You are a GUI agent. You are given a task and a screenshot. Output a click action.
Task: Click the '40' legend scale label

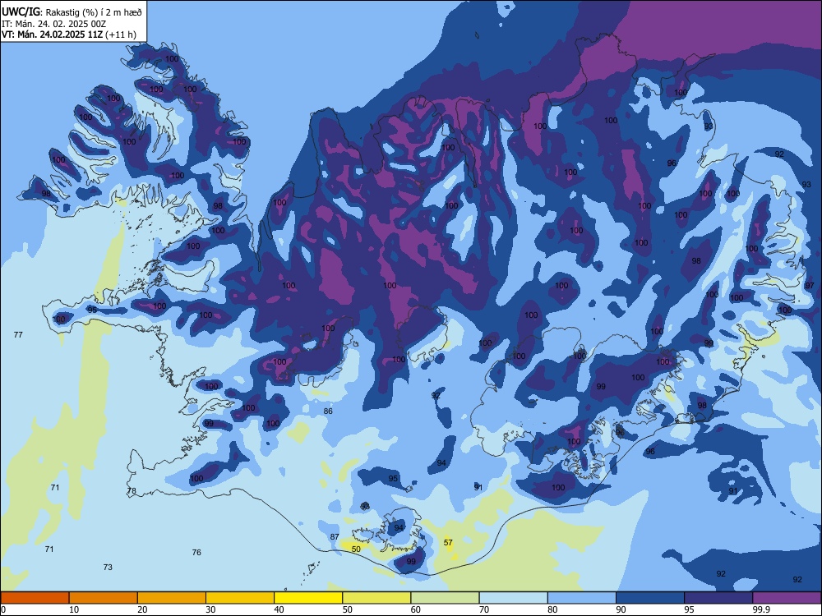tap(279, 609)
